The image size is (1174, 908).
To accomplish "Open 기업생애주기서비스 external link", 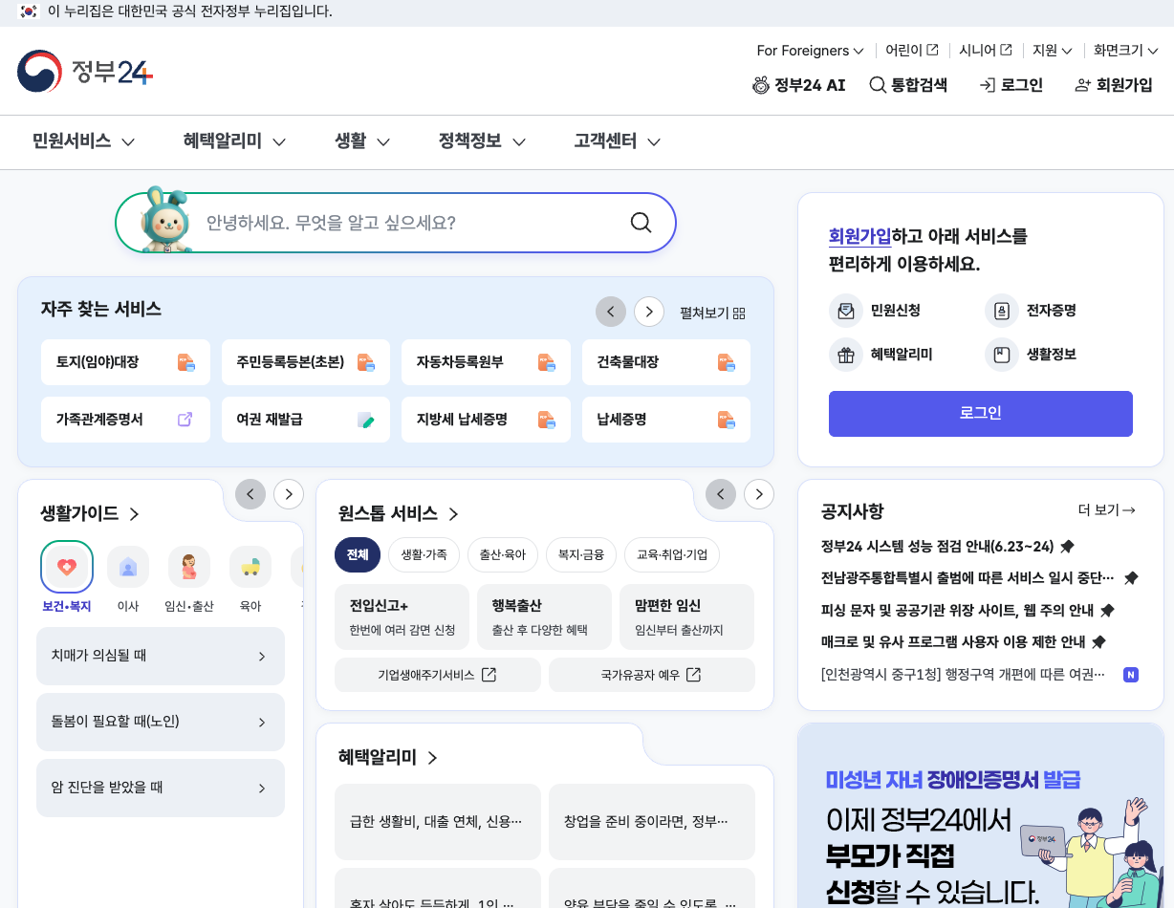I will click(x=438, y=675).
